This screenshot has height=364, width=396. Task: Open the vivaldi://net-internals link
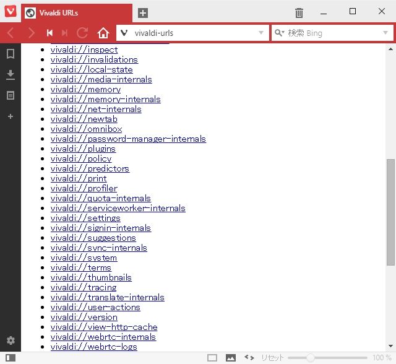96,109
